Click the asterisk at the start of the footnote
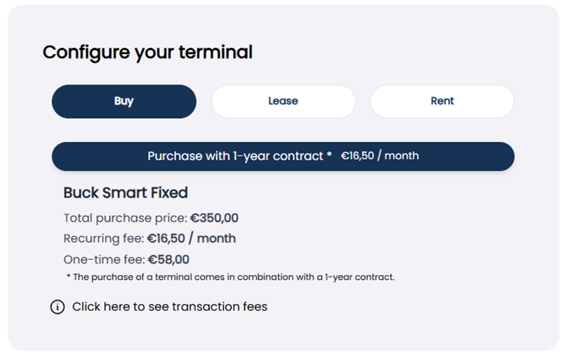This screenshot has height=353, width=568. coord(68,276)
